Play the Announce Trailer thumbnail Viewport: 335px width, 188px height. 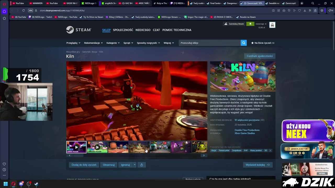pyautogui.click(x=97, y=147)
